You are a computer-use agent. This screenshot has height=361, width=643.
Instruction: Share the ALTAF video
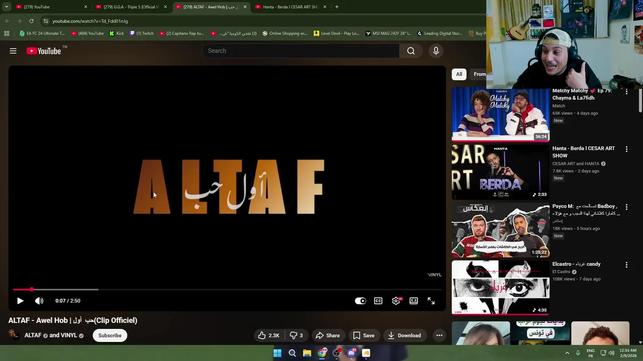click(x=328, y=335)
